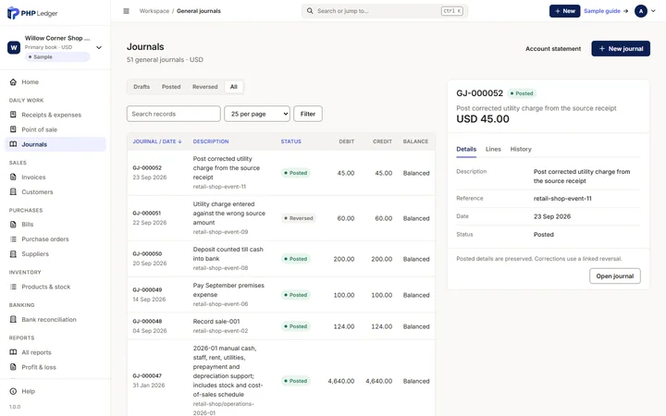Click the New journal button
This screenshot has width=666, height=416.
coord(621,49)
